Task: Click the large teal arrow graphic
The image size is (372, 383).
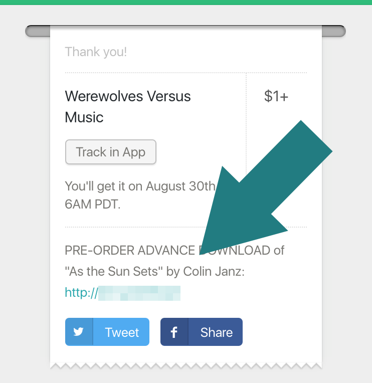Action: point(266,187)
